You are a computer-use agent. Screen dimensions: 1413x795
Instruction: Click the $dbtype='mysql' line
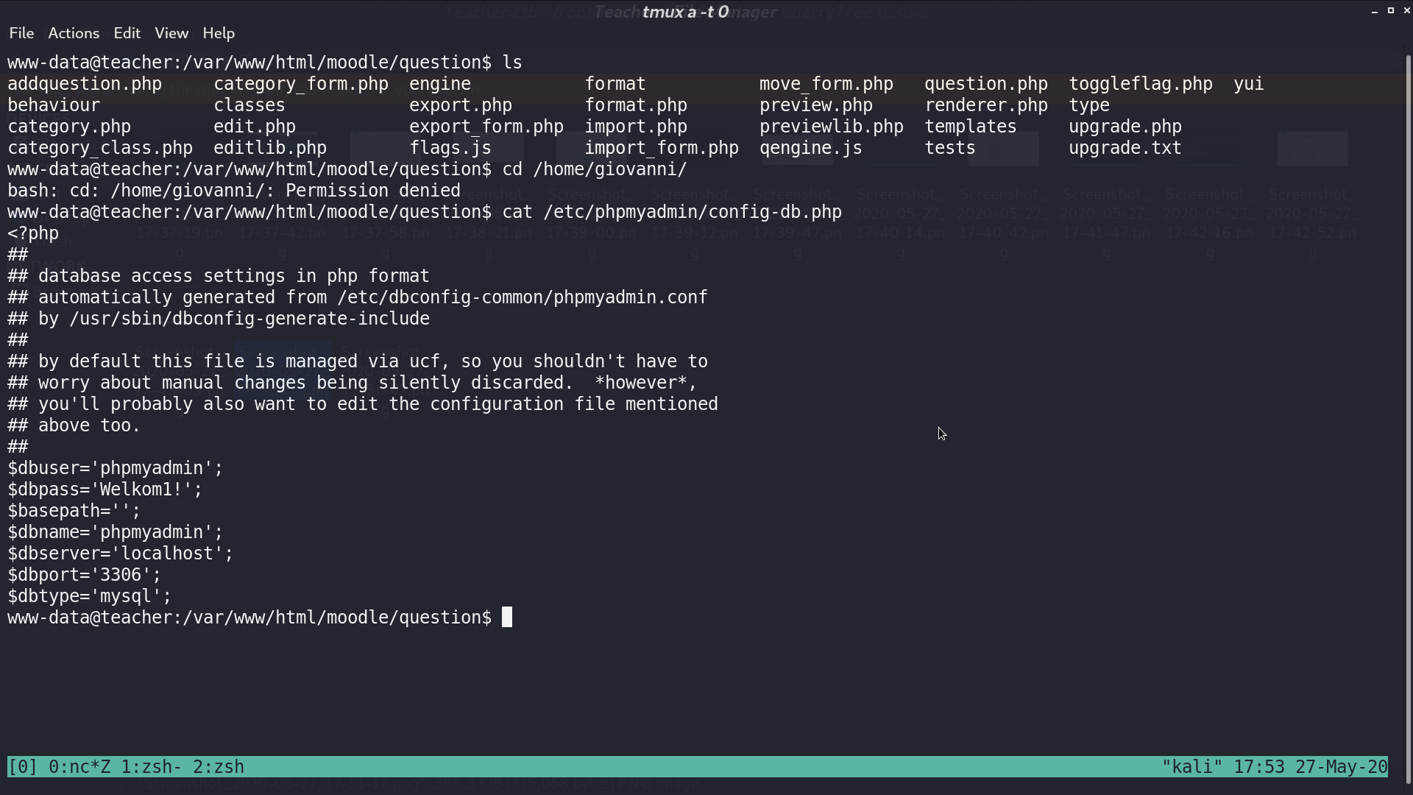coord(90,596)
